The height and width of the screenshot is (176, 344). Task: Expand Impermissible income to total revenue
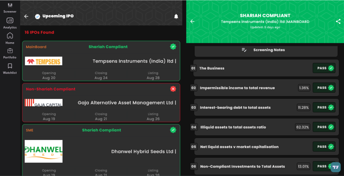(x=266, y=88)
